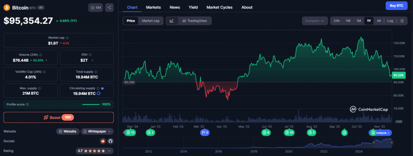Screen dimensions: 413x156
Task: Click the Profile score info icon
Action: 27,104
